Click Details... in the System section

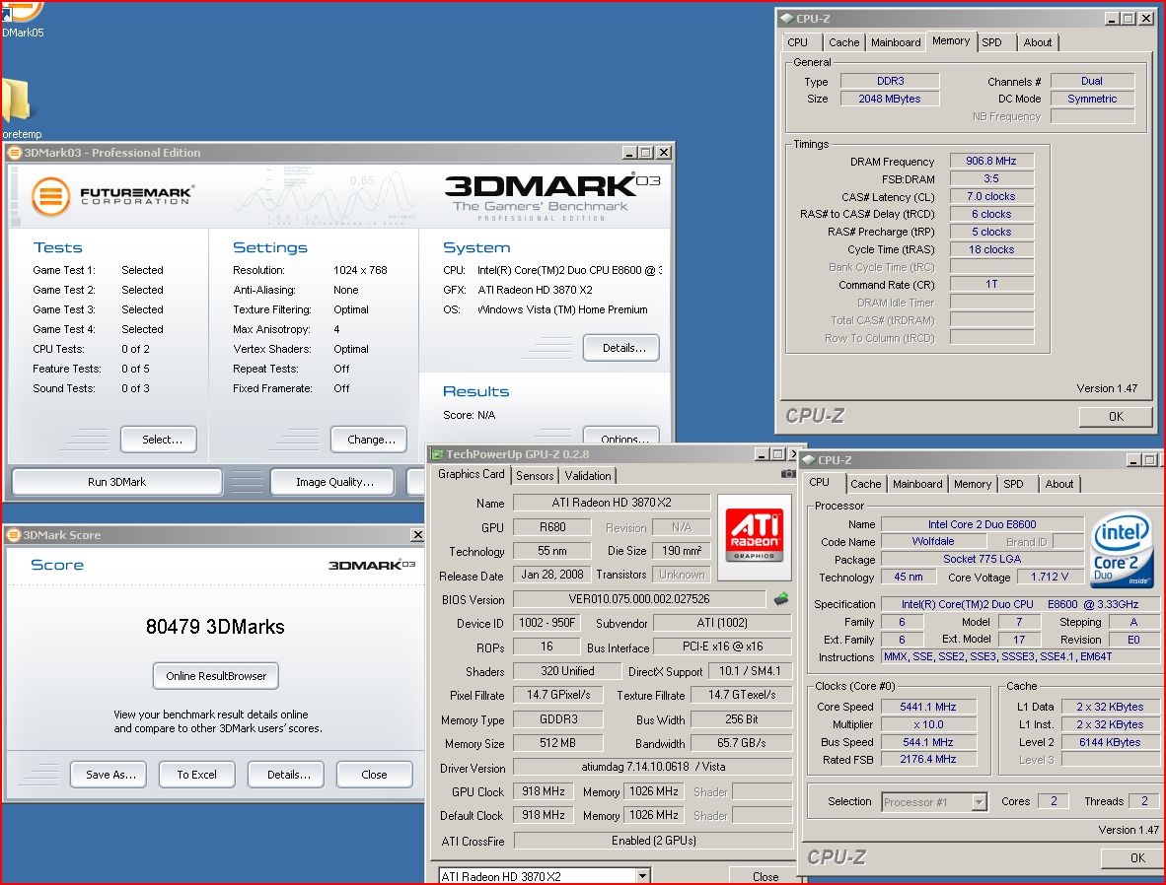point(621,348)
